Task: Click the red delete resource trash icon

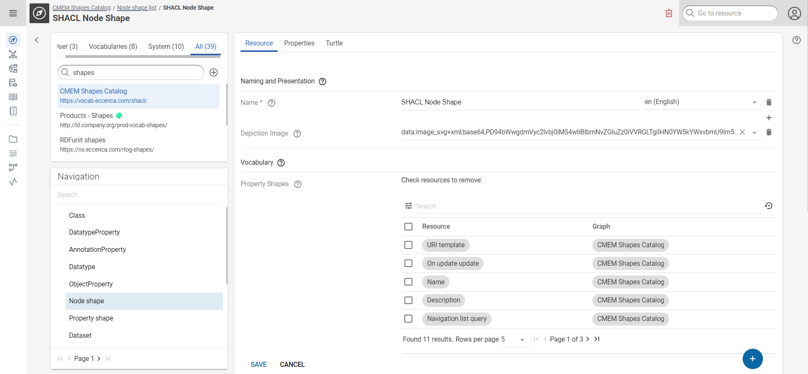Action: click(669, 13)
